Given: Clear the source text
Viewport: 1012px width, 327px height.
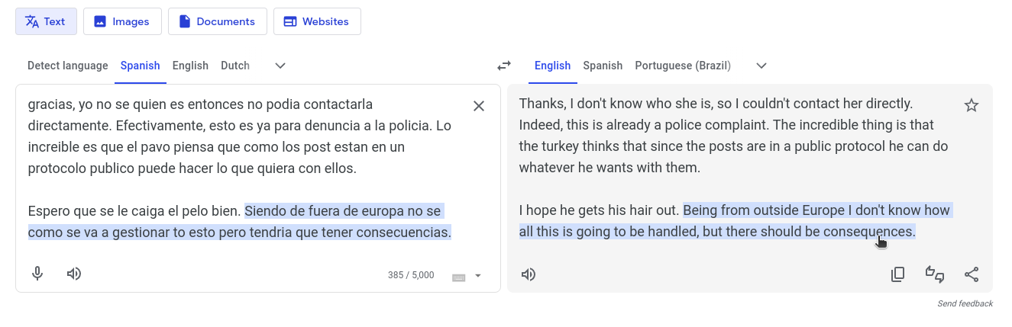Looking at the screenshot, I should pos(479,106).
